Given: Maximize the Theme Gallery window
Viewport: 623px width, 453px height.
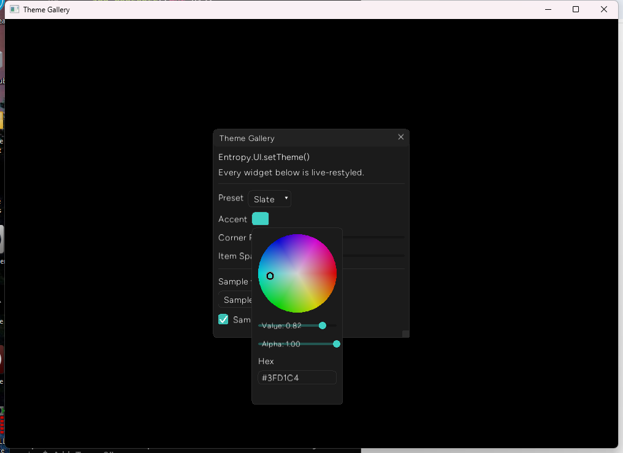Looking at the screenshot, I should (x=576, y=9).
